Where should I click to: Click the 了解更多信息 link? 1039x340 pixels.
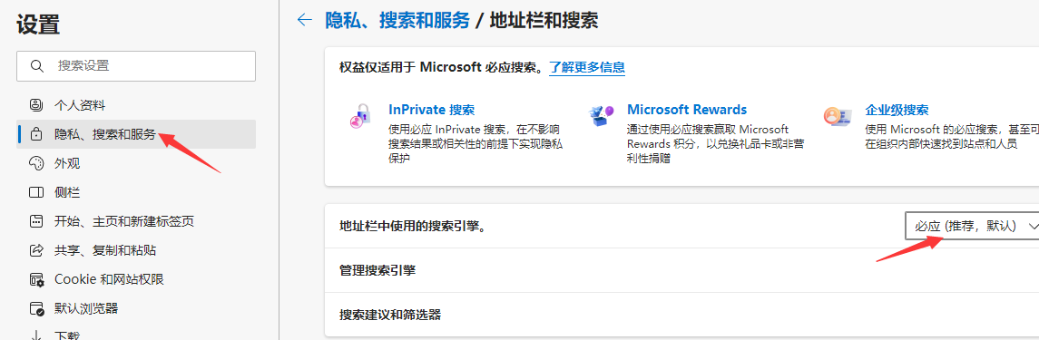pos(587,67)
